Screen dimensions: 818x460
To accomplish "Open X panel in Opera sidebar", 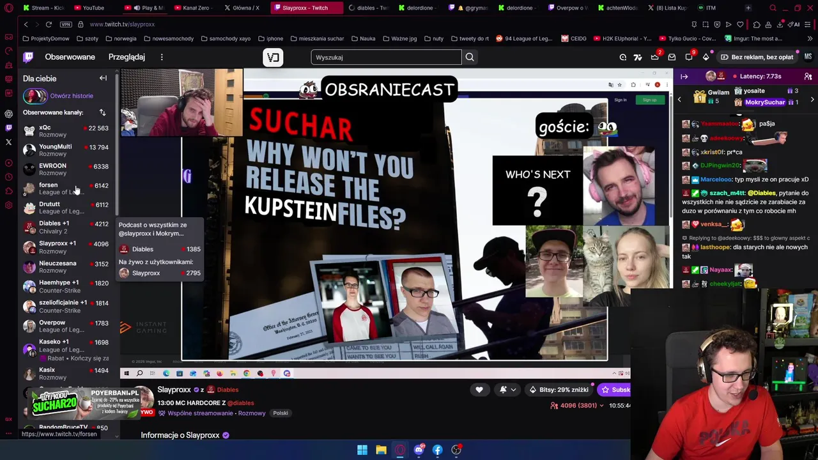I will point(8,142).
